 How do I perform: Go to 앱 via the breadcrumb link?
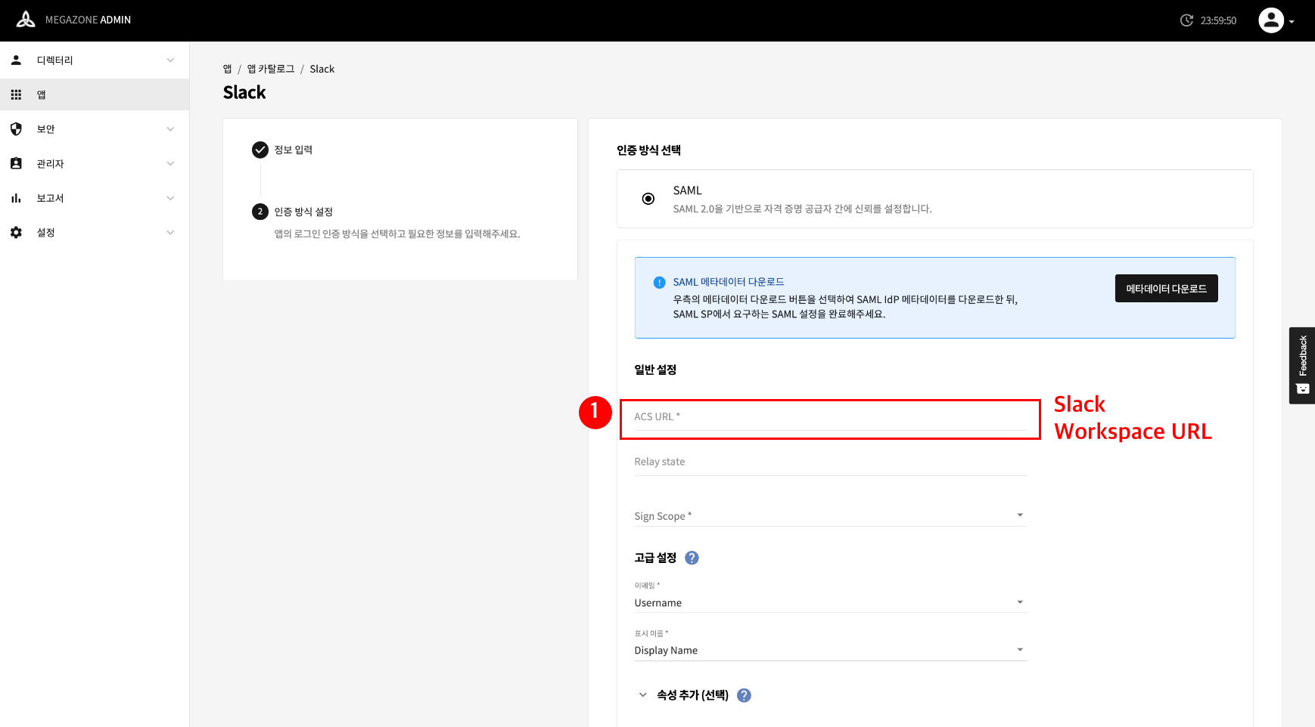coord(227,69)
